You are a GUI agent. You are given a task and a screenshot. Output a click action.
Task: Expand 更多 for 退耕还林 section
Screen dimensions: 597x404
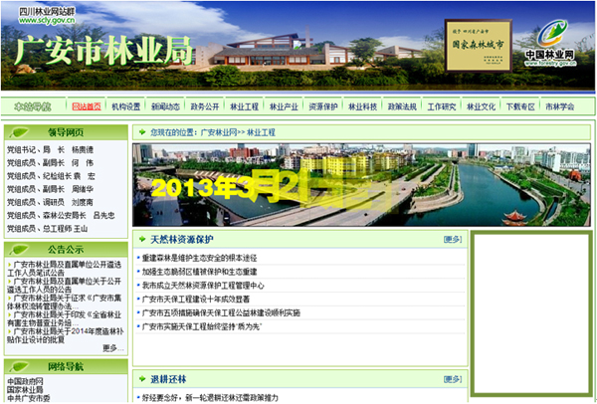point(453,380)
